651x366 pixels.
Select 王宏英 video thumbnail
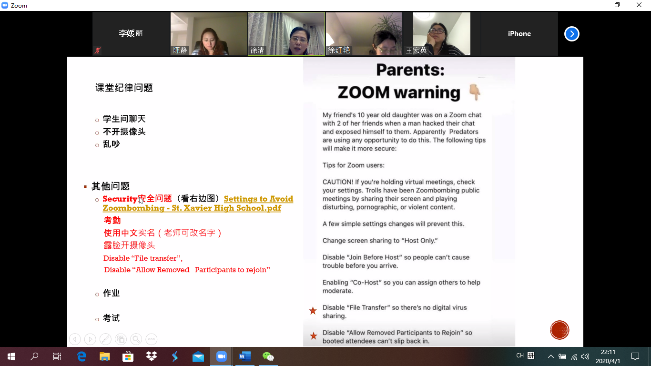pyautogui.click(x=442, y=34)
